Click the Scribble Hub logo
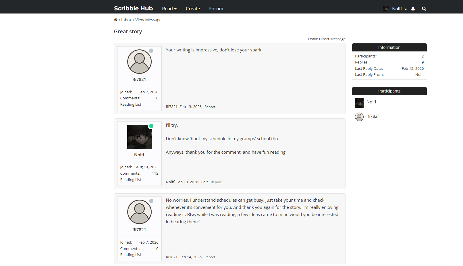The width and height of the screenshot is (463, 266). click(x=133, y=8)
